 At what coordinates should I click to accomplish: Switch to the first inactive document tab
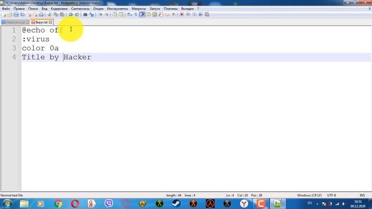[15, 22]
